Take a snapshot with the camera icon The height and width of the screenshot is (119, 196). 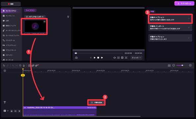(x=76, y=58)
